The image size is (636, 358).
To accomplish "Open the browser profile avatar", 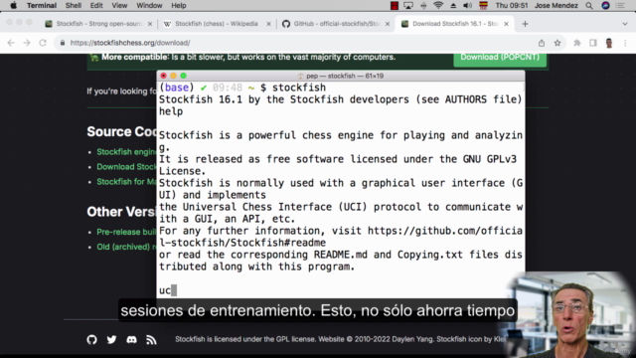I will click(609, 43).
